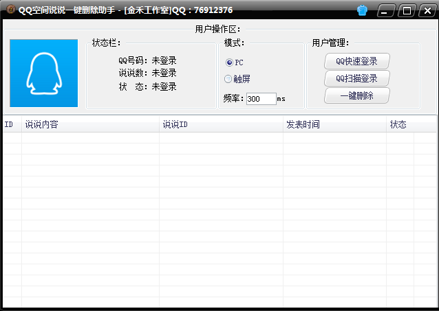Click the ms unit label
Viewport: 439px width, 311px height.
click(281, 99)
